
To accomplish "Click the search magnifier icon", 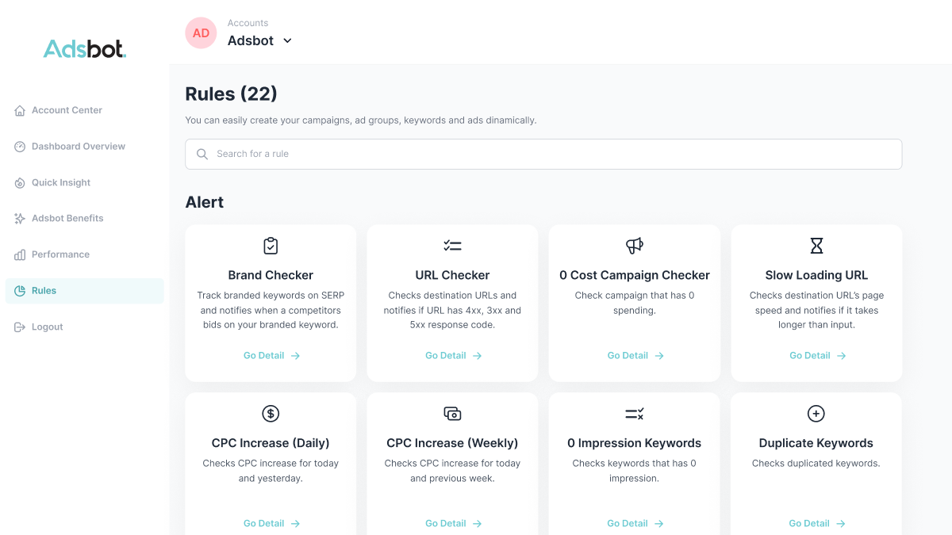I will 202,154.
